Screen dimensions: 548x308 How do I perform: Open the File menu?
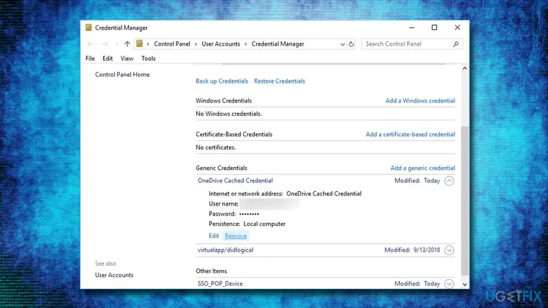pos(90,58)
